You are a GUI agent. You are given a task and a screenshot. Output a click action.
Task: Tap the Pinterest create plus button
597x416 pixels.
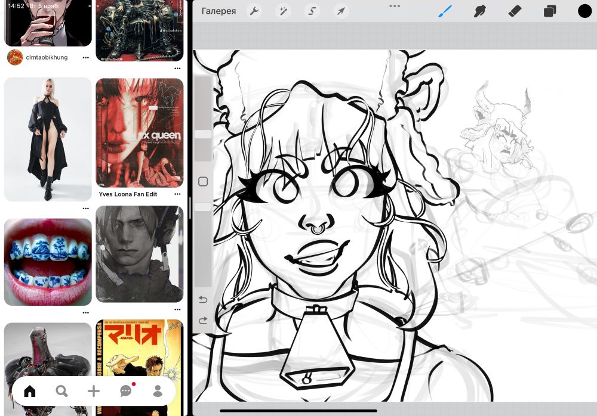94,391
